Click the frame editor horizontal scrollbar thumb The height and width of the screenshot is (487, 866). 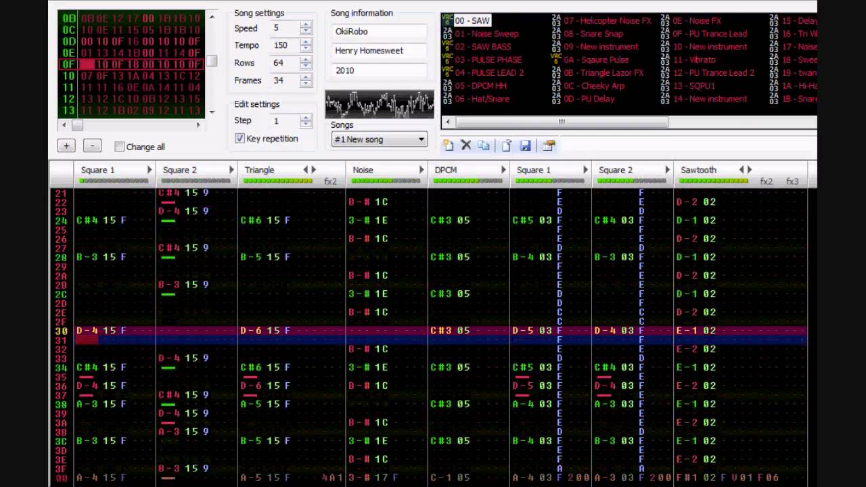click(77, 125)
